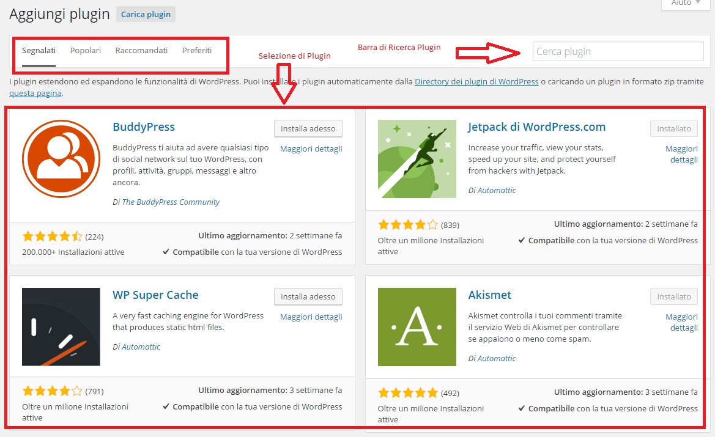
Task: Switch to the Popolari tab
Action: 85,50
